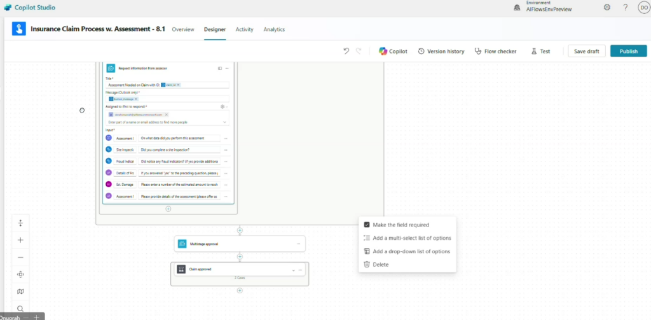
Task: Open options for 'Please provide details' row
Action: [226, 196]
